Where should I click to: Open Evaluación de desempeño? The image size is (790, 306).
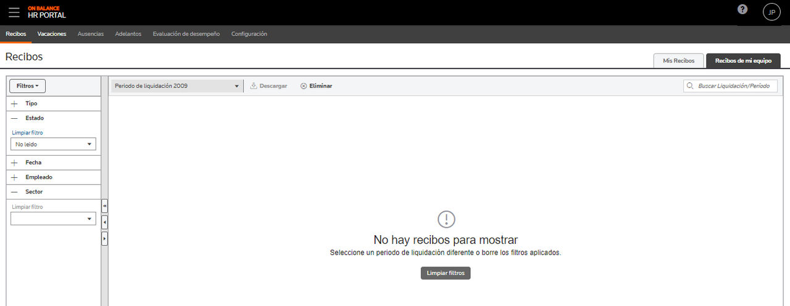pos(186,34)
